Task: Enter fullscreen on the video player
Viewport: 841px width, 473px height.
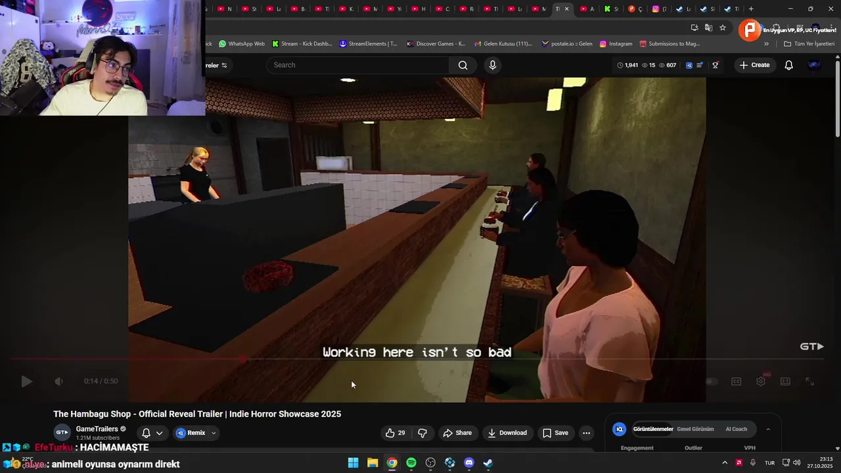Action: tap(810, 382)
